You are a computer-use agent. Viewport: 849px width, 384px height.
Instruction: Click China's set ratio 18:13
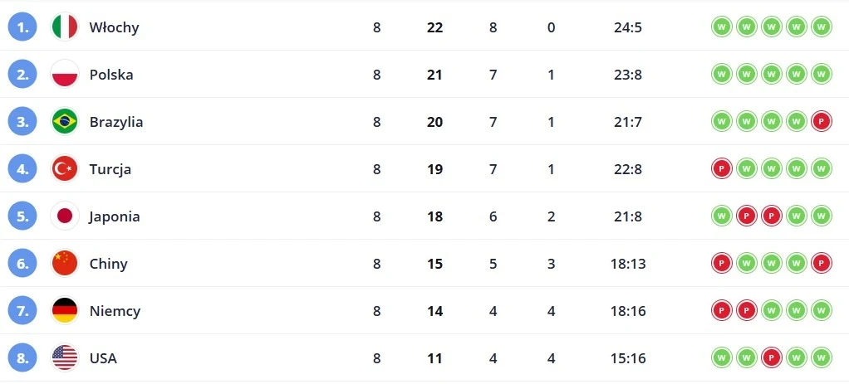click(x=628, y=264)
